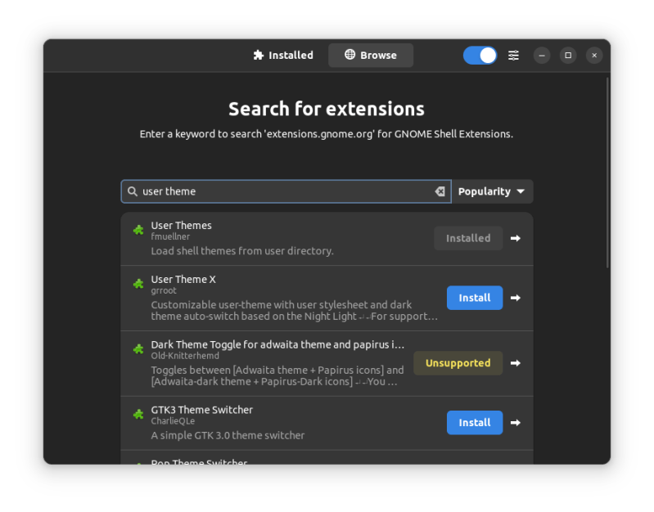Image resolution: width=654 pixels, height=512 pixels.
Task: Open details arrow for User Themes
Action: 516,238
